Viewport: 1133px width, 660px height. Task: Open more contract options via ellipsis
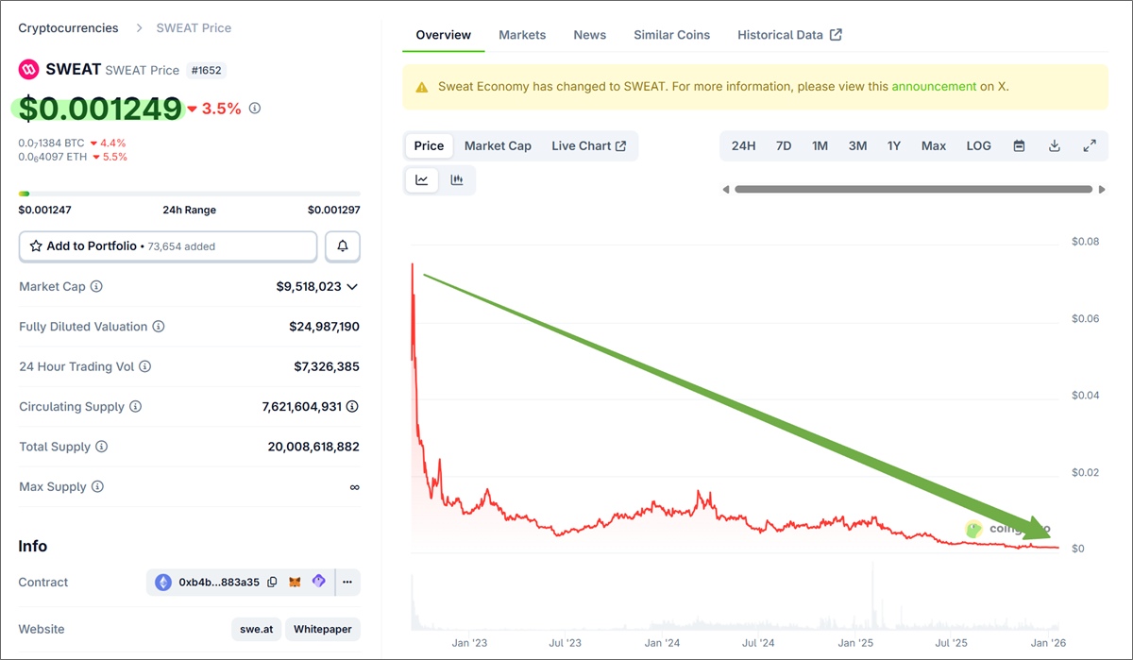click(347, 582)
